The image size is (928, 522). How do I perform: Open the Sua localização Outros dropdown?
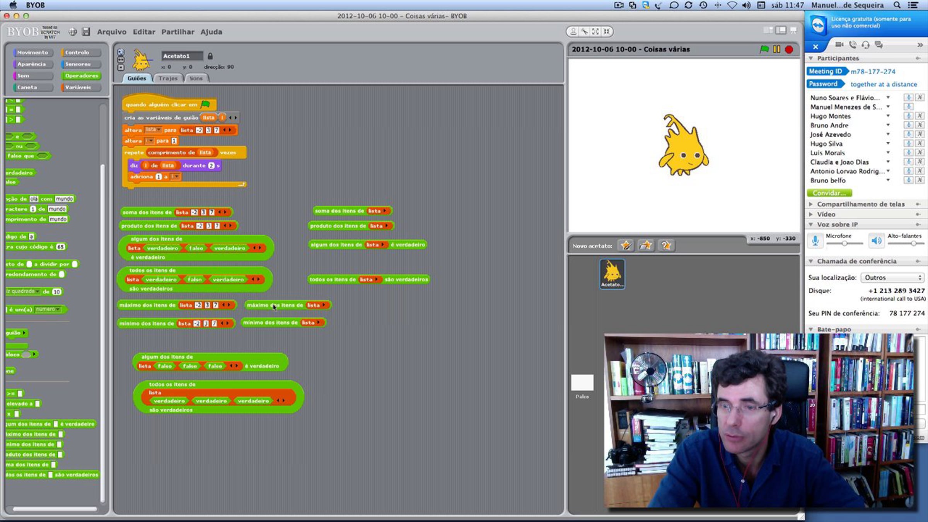click(892, 278)
